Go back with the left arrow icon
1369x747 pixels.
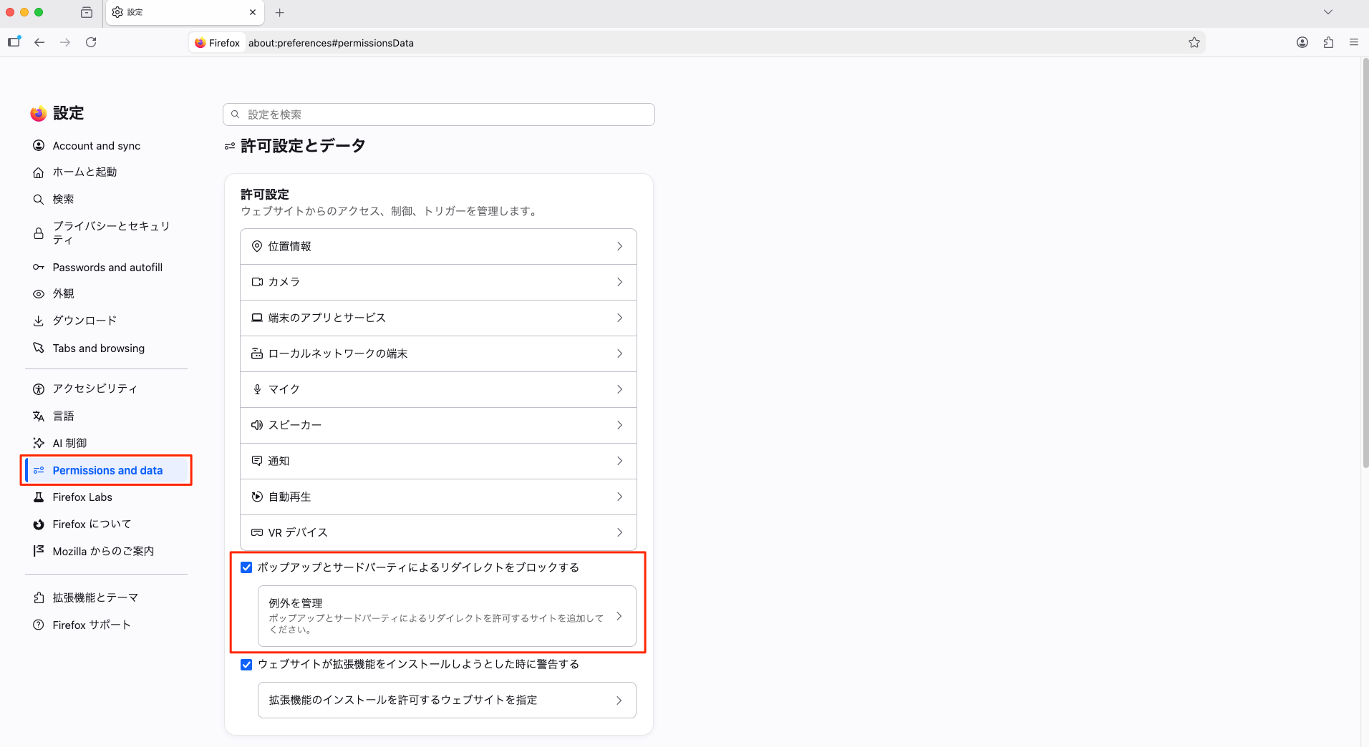(x=39, y=42)
